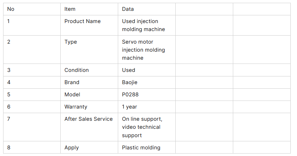This screenshot has width=297, height=156.
Task: Click the 'Servo motor injection molding machine' cell
Action: click(x=144, y=50)
